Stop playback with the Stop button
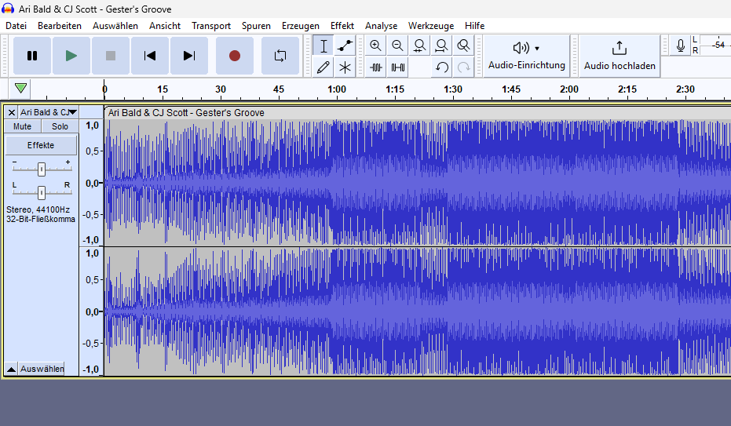The width and height of the screenshot is (731, 426). 111,56
